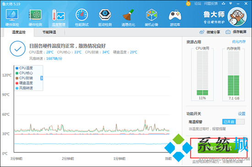
Task: Click the 2分钟前 time axis label
Action: [x=68, y=159]
